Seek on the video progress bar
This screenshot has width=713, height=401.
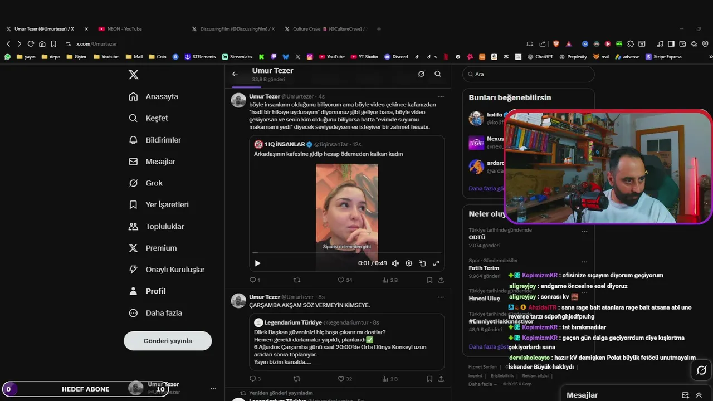pos(346,252)
